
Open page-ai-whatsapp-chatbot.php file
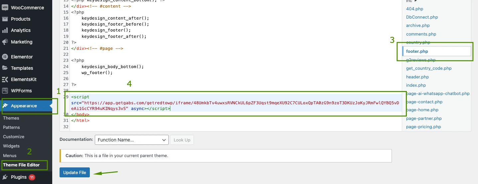point(438,93)
